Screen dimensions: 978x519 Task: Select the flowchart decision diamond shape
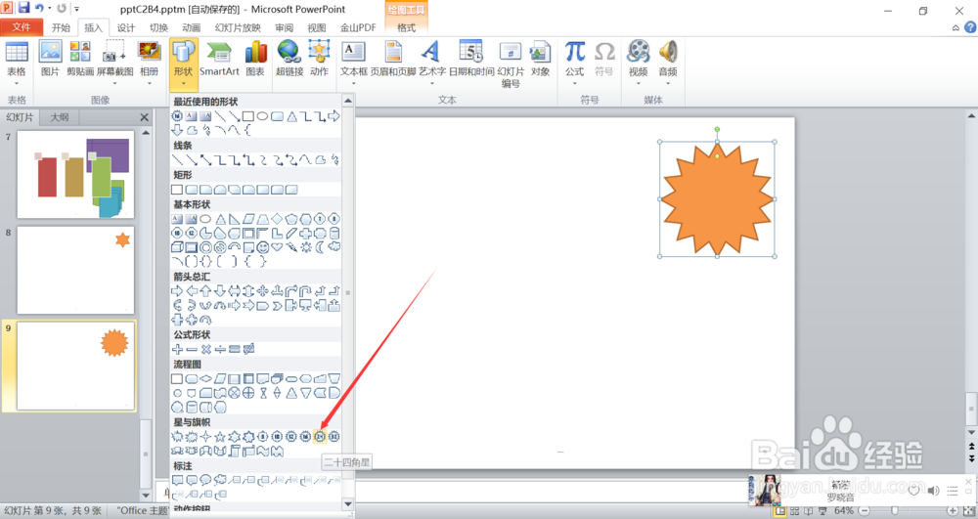click(x=205, y=379)
